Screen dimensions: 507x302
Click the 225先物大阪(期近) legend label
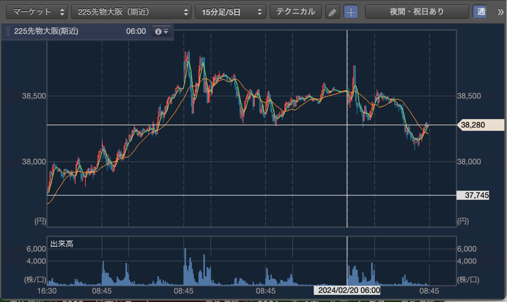(46, 31)
